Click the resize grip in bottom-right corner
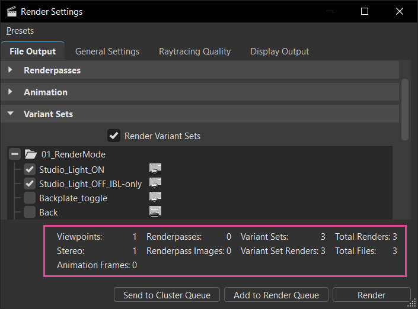The width and height of the screenshot is (418, 309). coord(412,303)
